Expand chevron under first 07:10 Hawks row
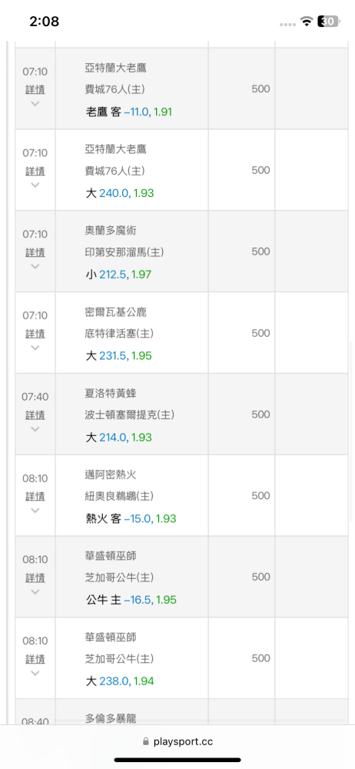The width and height of the screenshot is (355, 769). tap(35, 104)
